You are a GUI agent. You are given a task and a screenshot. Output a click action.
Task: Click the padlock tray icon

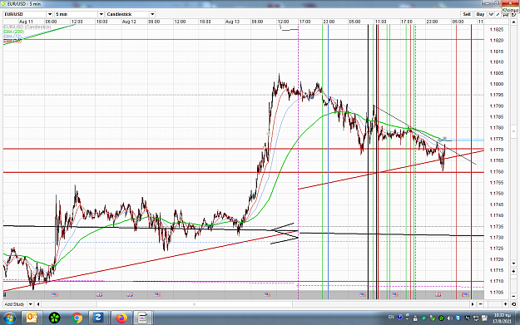[x=415, y=318]
